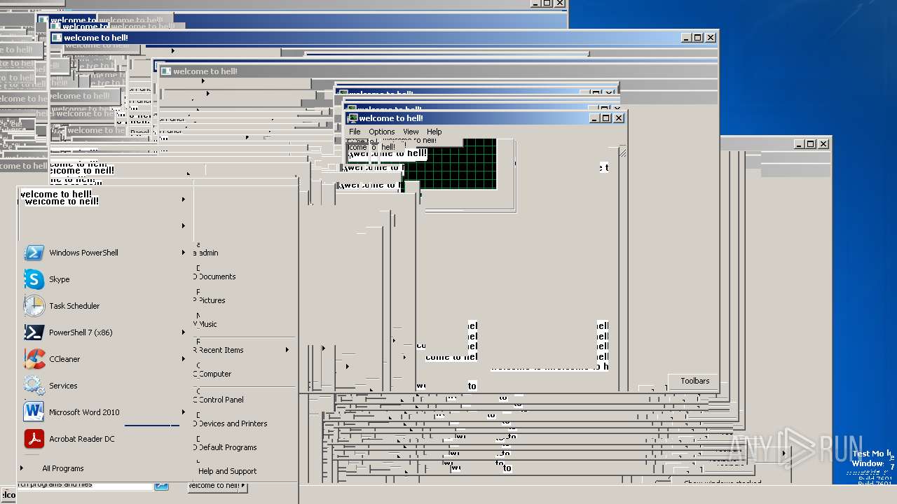The height and width of the screenshot is (504, 897).
Task: Click the Task Scheduler label text
Action: [74, 306]
